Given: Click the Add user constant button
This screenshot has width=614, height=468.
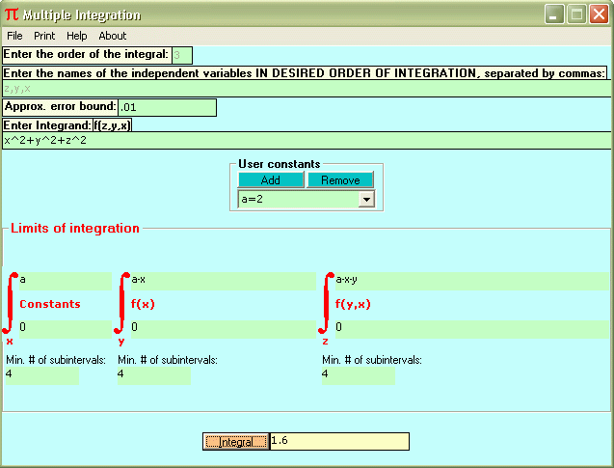Looking at the screenshot, I should click(x=271, y=179).
